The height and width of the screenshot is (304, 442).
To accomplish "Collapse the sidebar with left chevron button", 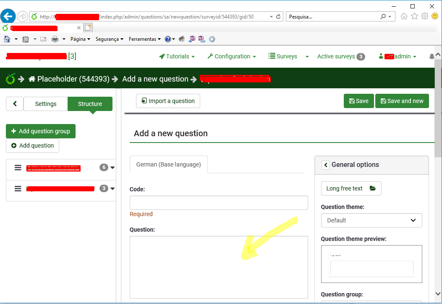I will (15, 104).
